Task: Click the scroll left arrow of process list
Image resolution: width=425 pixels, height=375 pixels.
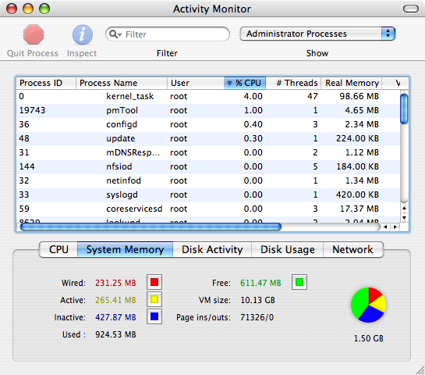Action: [385, 227]
